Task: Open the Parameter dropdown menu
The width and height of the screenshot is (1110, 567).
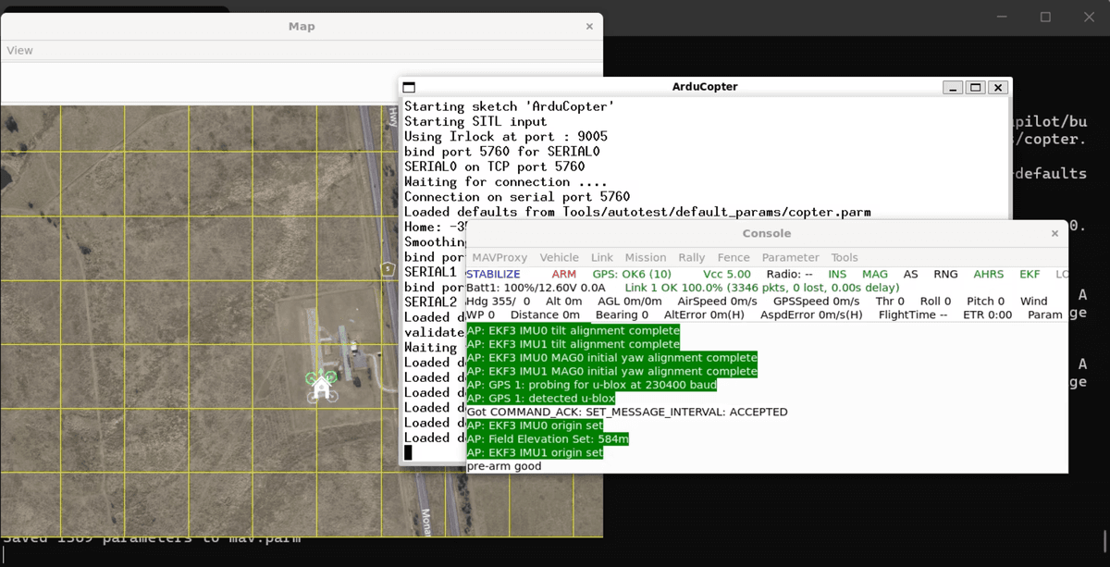Action: click(790, 257)
